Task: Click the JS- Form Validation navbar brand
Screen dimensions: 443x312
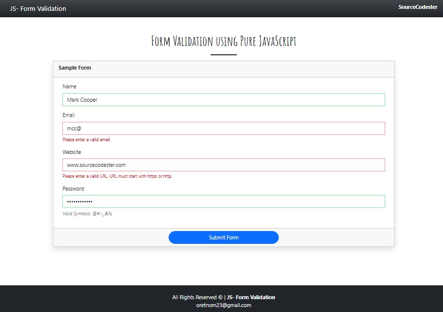Action: point(38,9)
